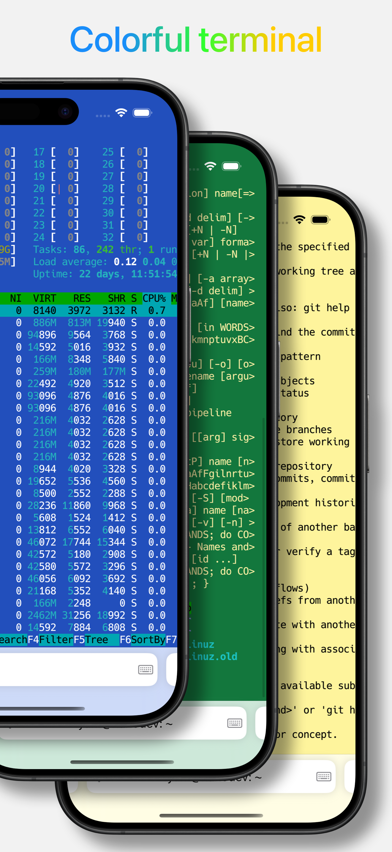The width and height of the screenshot is (392, 852).
Task: Click the 'inuz.old' file name in the green terminal
Action: [x=213, y=657]
